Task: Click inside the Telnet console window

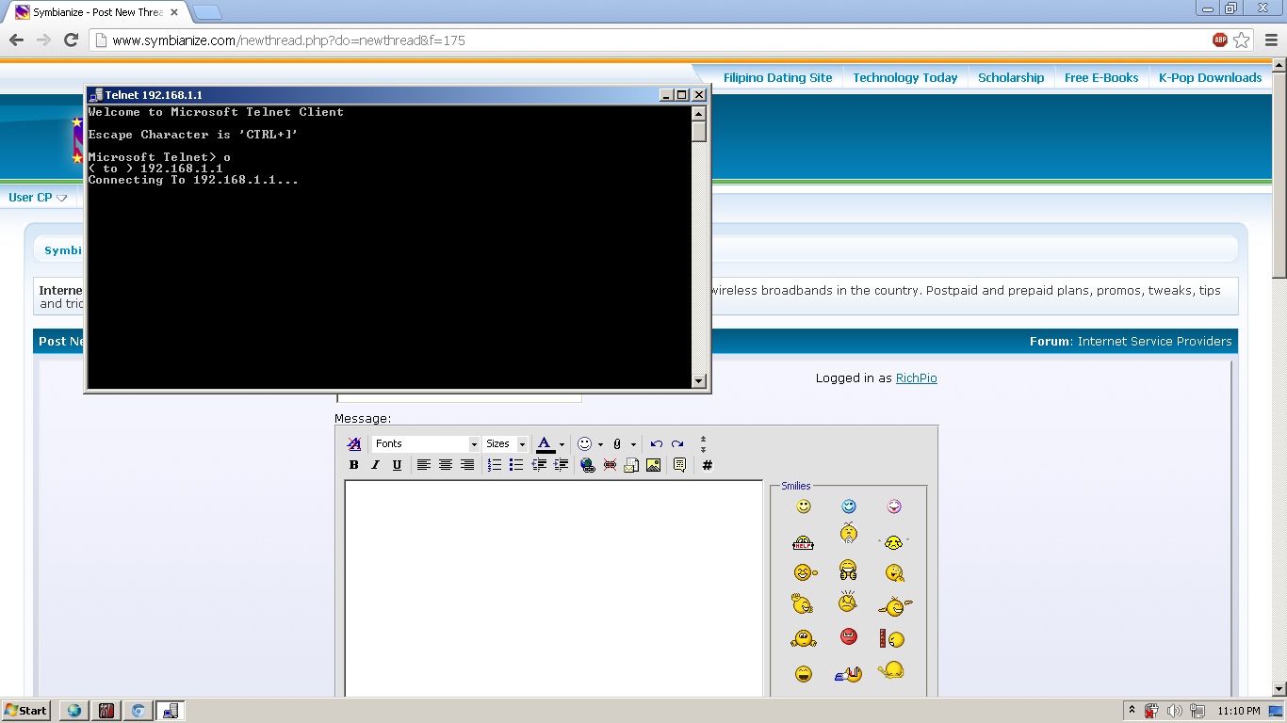Action: coord(389,247)
